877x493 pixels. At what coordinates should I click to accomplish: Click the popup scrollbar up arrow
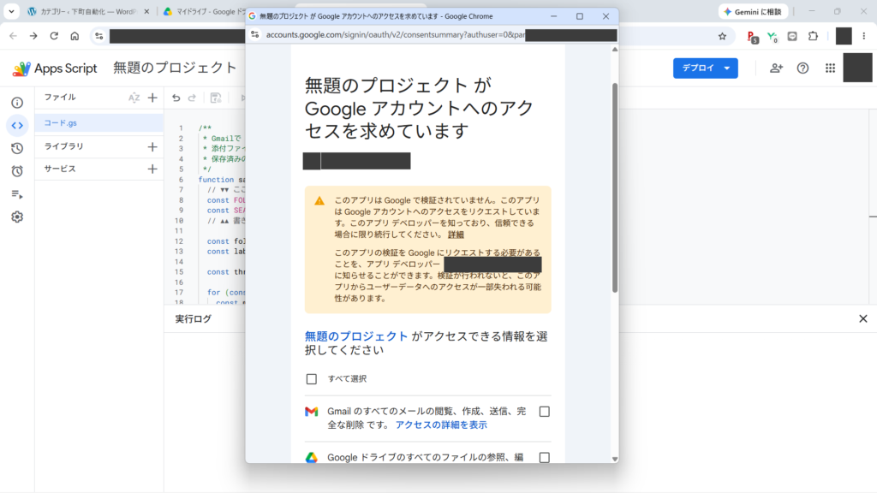pyautogui.click(x=615, y=50)
